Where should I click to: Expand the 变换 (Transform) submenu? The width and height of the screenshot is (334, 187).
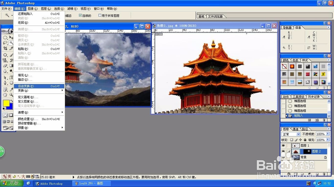pyautogui.click(x=39, y=91)
